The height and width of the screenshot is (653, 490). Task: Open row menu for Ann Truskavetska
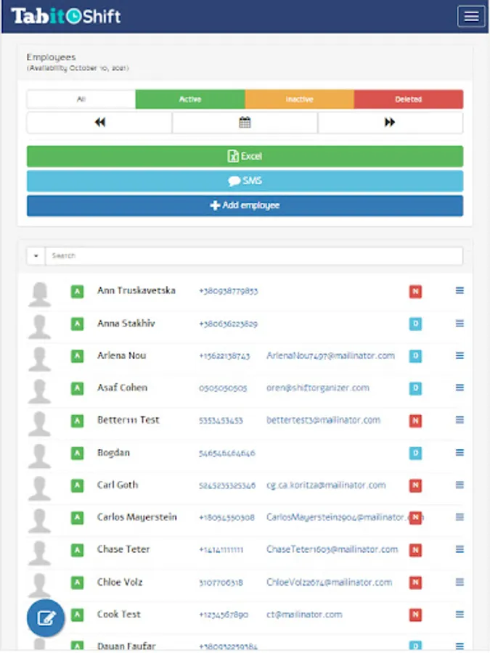[460, 291]
